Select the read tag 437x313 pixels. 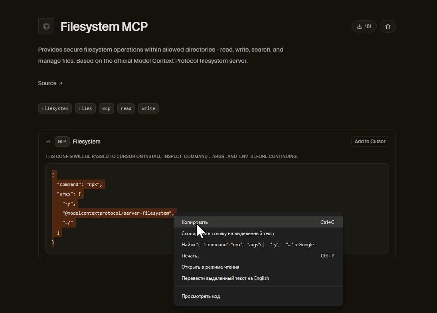click(x=126, y=108)
